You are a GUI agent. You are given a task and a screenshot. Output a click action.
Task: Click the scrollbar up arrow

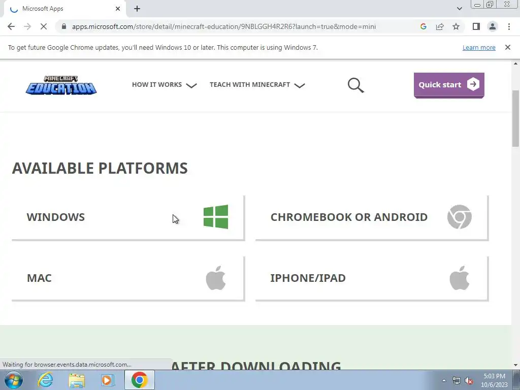516,63
